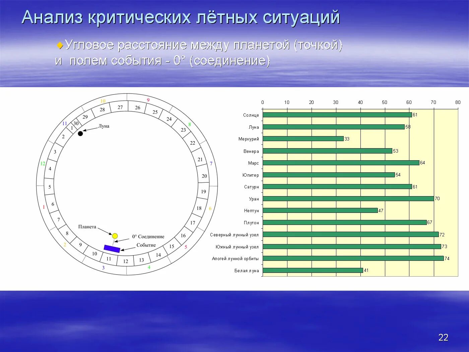The image size is (469, 352).
Task: Click the Меркурий bar with value 33
Action: 303,139
